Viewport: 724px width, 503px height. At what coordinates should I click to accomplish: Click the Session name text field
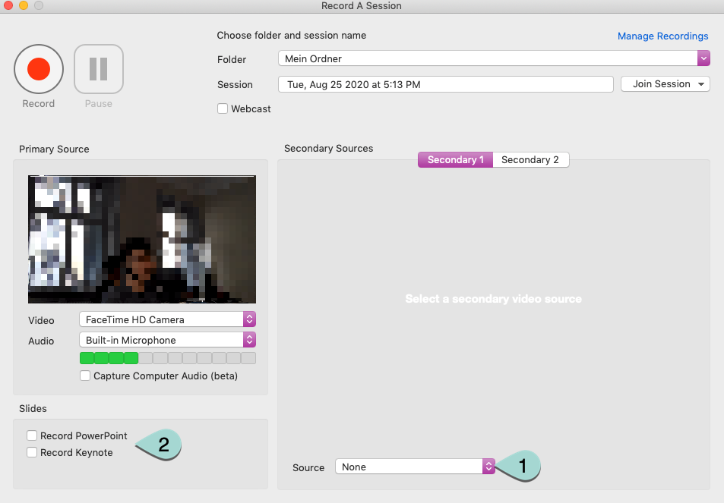[445, 84]
